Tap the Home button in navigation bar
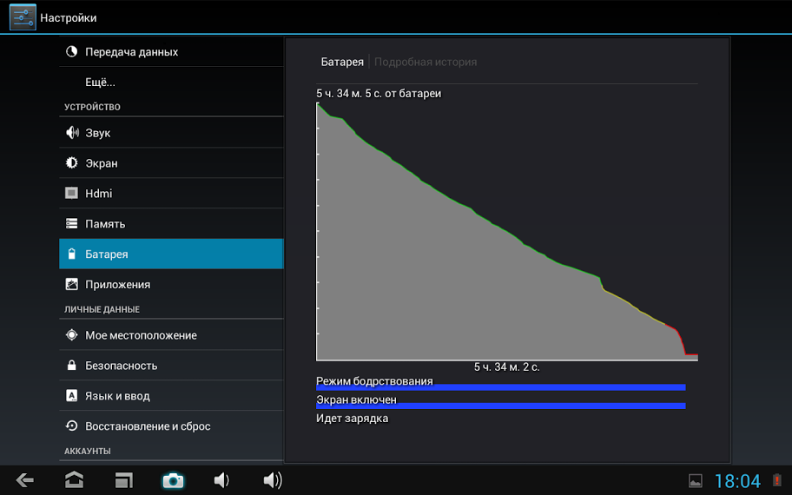 75,480
